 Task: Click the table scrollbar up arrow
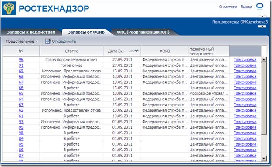264,60
